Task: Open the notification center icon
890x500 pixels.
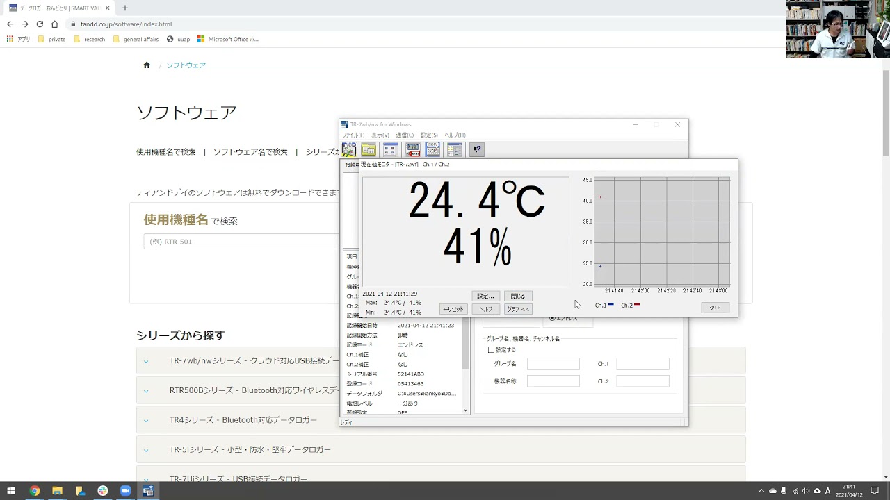Action: (875, 491)
